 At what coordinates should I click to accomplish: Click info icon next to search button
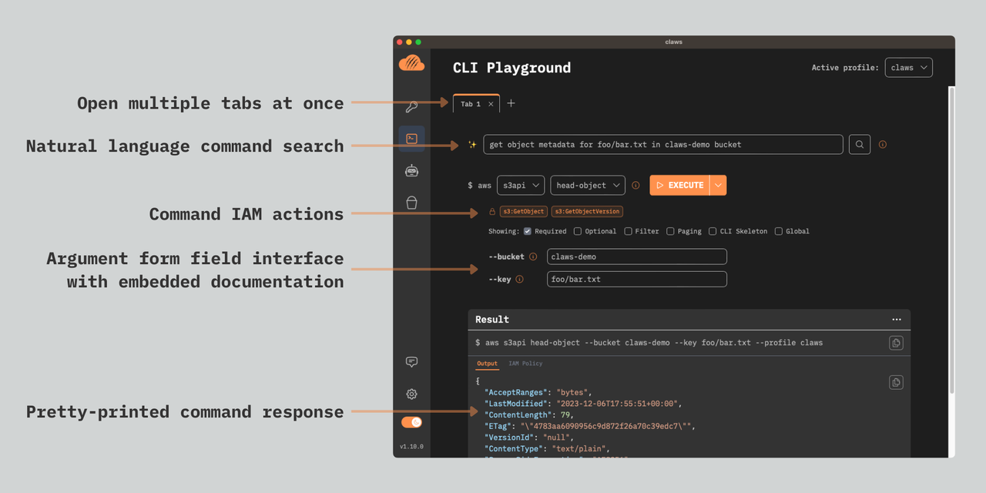pyautogui.click(x=883, y=144)
